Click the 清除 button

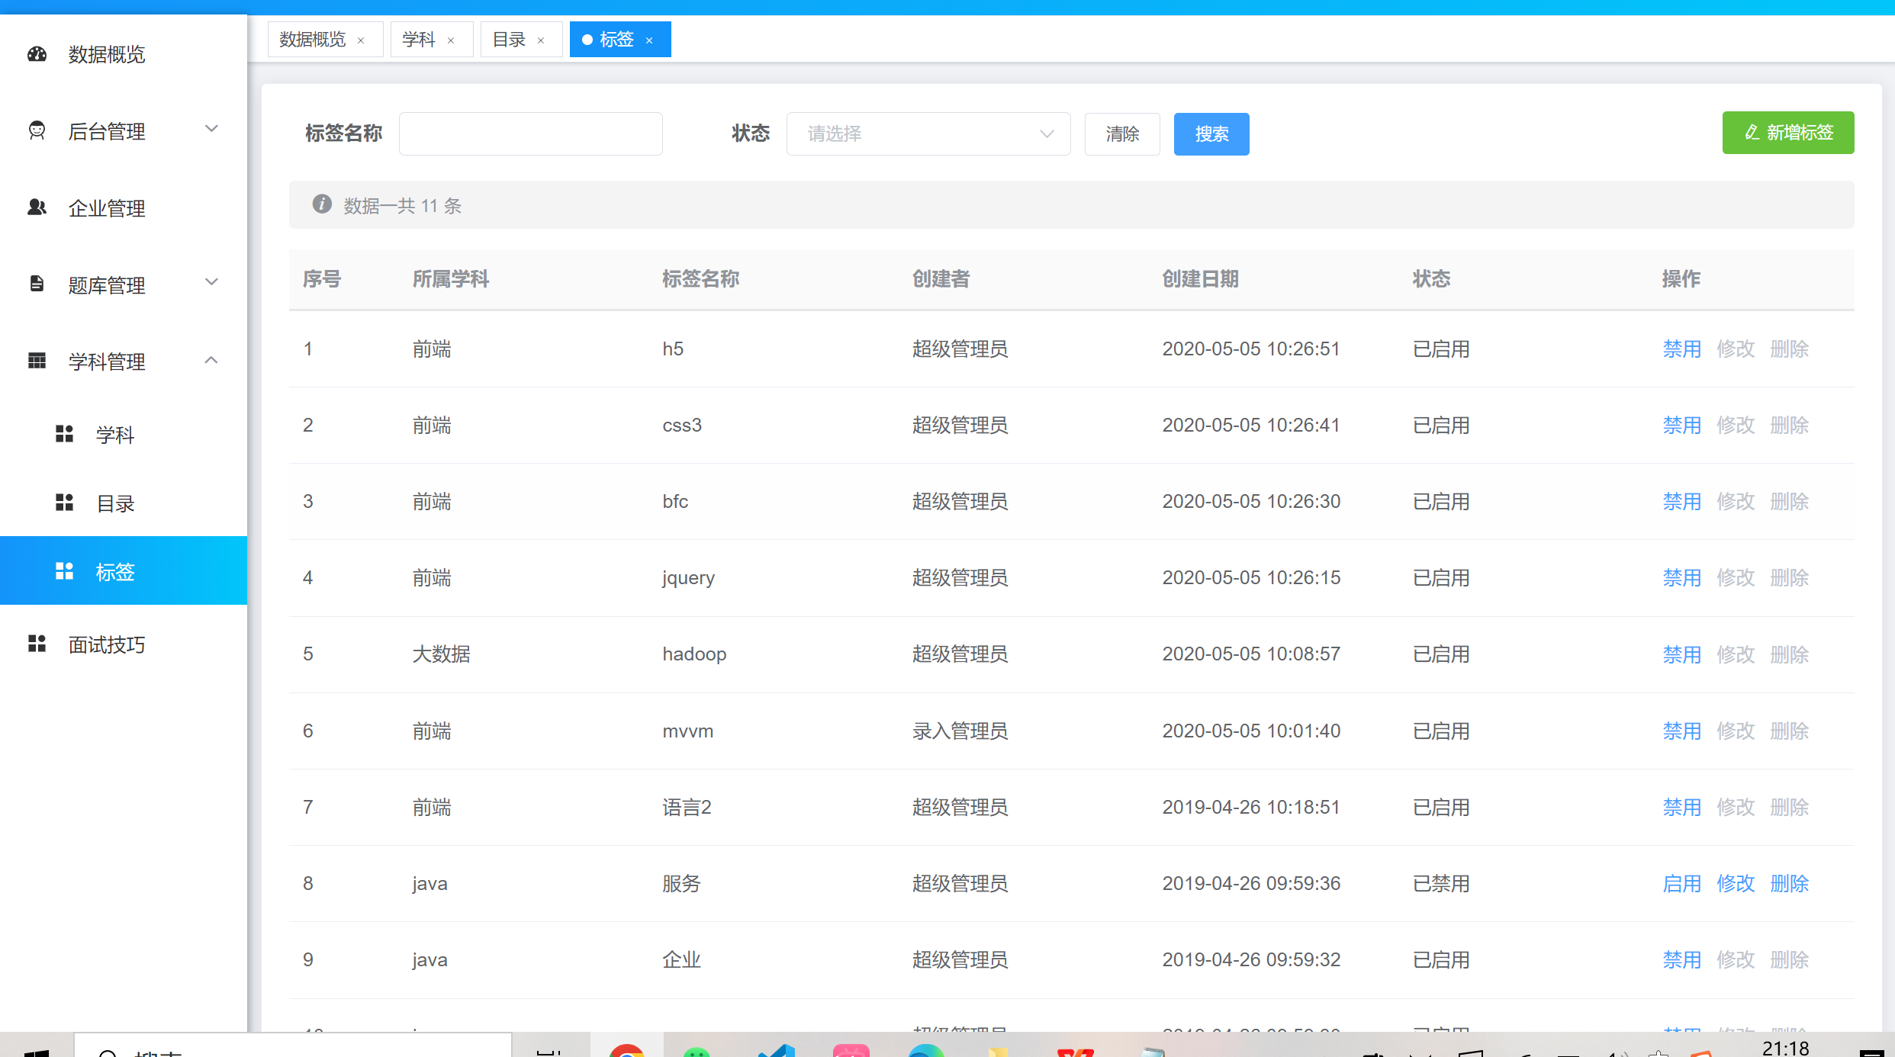(1122, 134)
